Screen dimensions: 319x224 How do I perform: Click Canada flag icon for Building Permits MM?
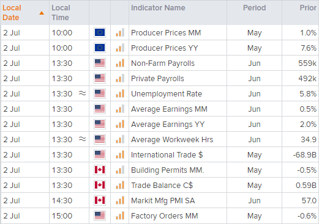[x=100, y=170]
